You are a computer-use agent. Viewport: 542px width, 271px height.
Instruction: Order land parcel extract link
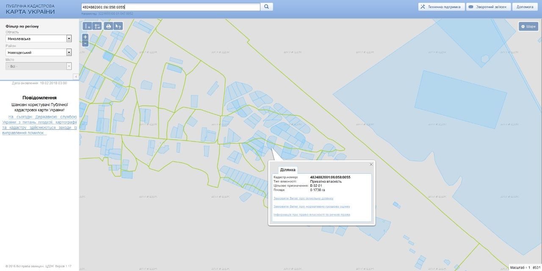click(303, 198)
